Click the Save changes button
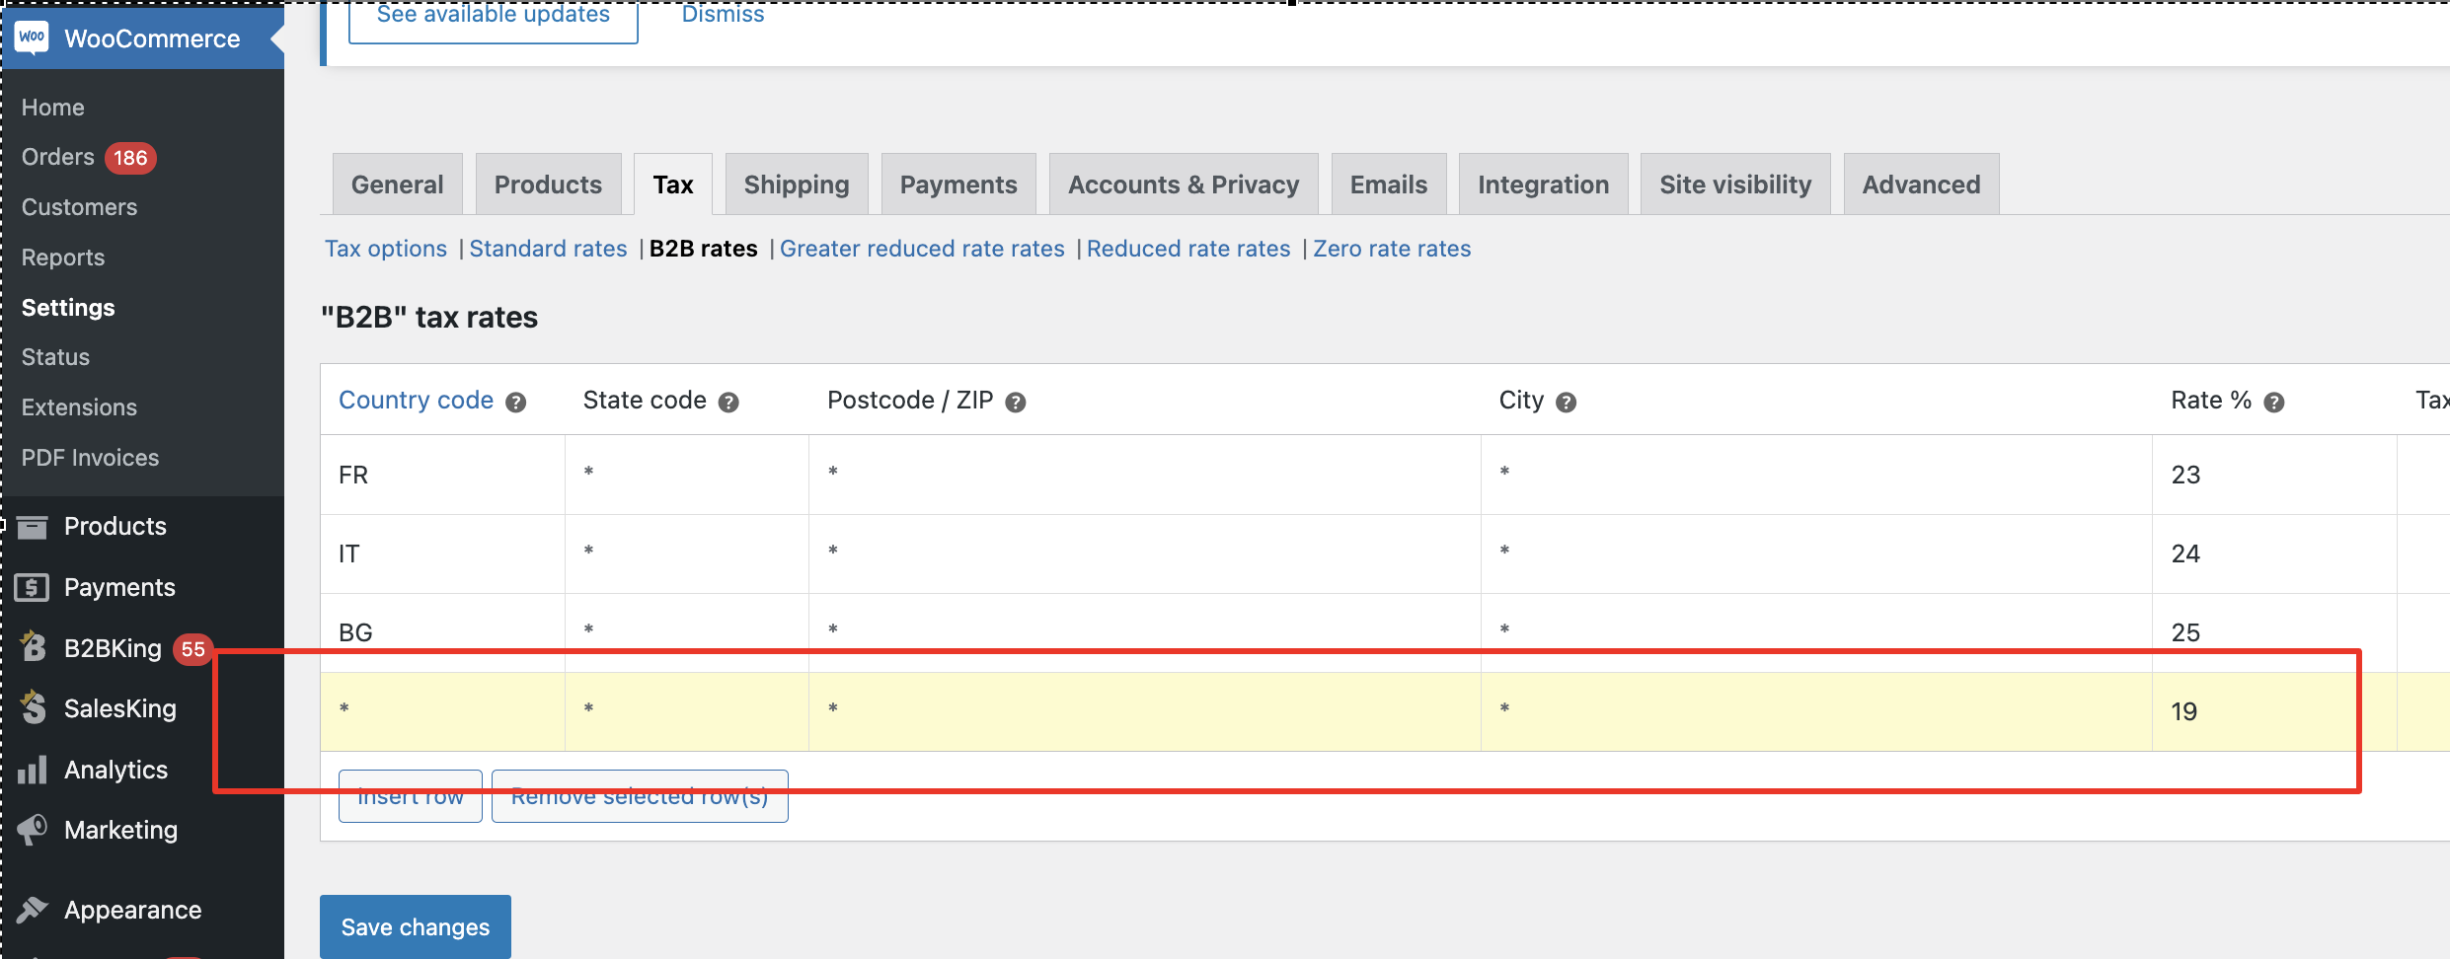Viewport: 2450px width, 959px height. pos(416,926)
